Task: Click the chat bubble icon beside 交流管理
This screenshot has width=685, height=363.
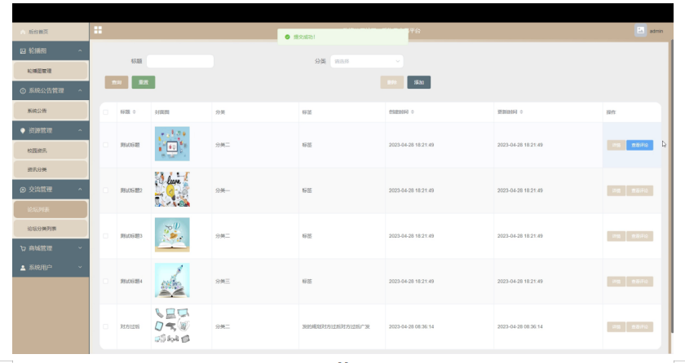Action: tap(23, 190)
